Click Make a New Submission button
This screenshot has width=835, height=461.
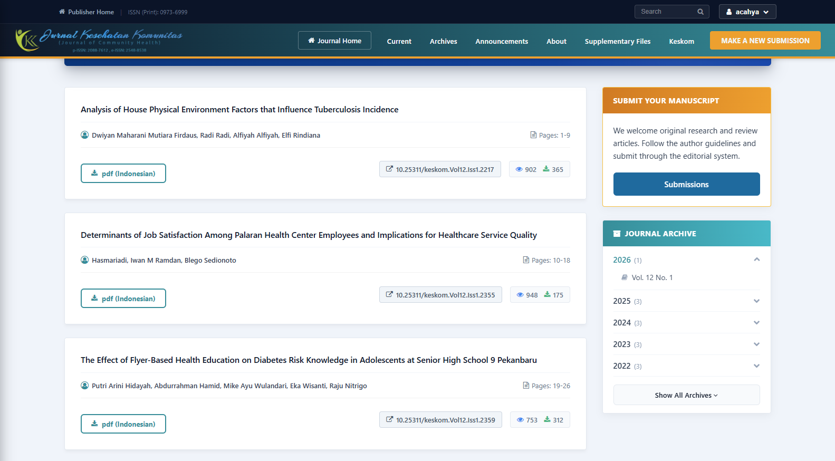pyautogui.click(x=765, y=41)
